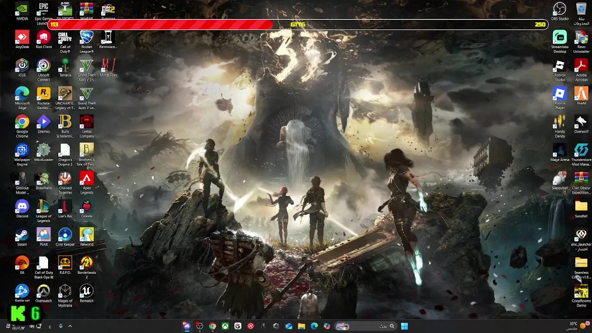The height and width of the screenshot is (333, 592).
Task: Open Edge from the taskbar
Action: point(314,326)
